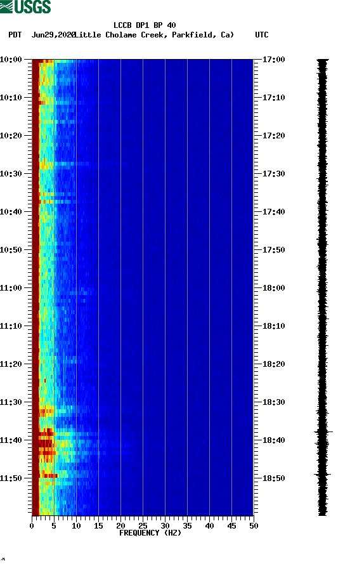Click the 17:10 UTC time label

273,98
